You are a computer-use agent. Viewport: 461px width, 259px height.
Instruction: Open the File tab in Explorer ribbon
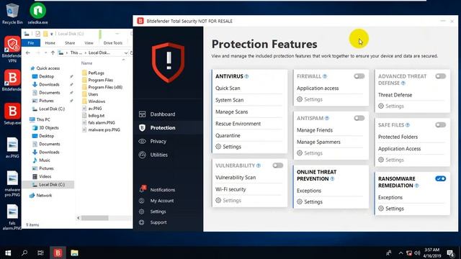click(x=31, y=43)
